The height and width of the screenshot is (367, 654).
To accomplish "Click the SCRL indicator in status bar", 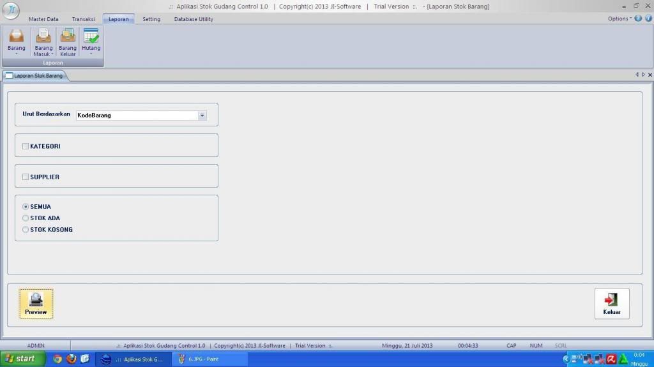I will point(561,346).
